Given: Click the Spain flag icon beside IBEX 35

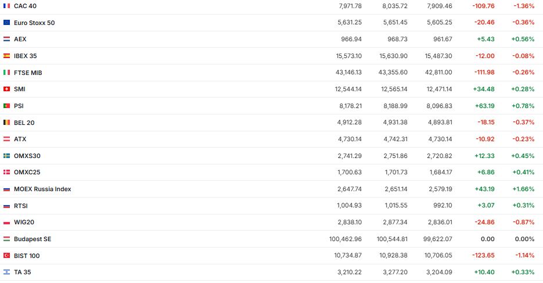Looking at the screenshot, I should click(x=6, y=56).
